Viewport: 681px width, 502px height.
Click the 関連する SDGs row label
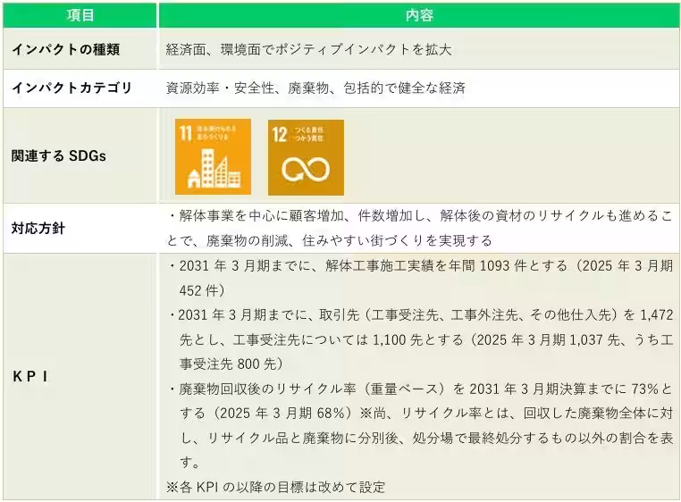59,156
